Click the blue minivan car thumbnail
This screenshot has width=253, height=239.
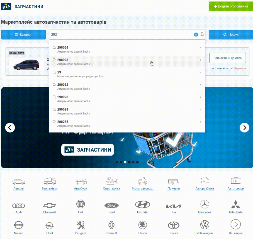[x=26, y=65]
